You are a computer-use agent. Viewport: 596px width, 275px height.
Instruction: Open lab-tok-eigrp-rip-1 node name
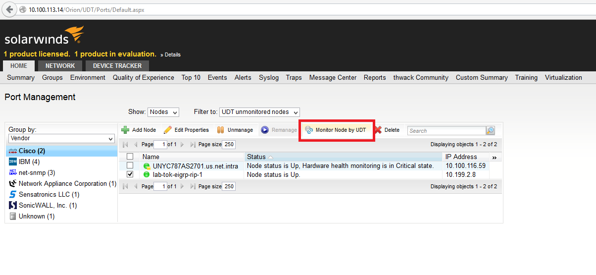pyautogui.click(x=177, y=174)
